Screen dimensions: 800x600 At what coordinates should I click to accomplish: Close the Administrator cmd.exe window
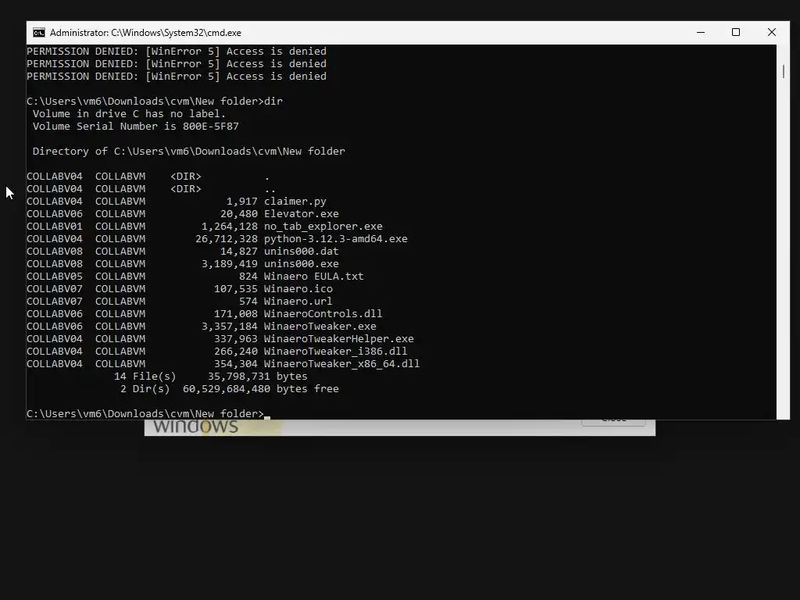click(x=771, y=33)
